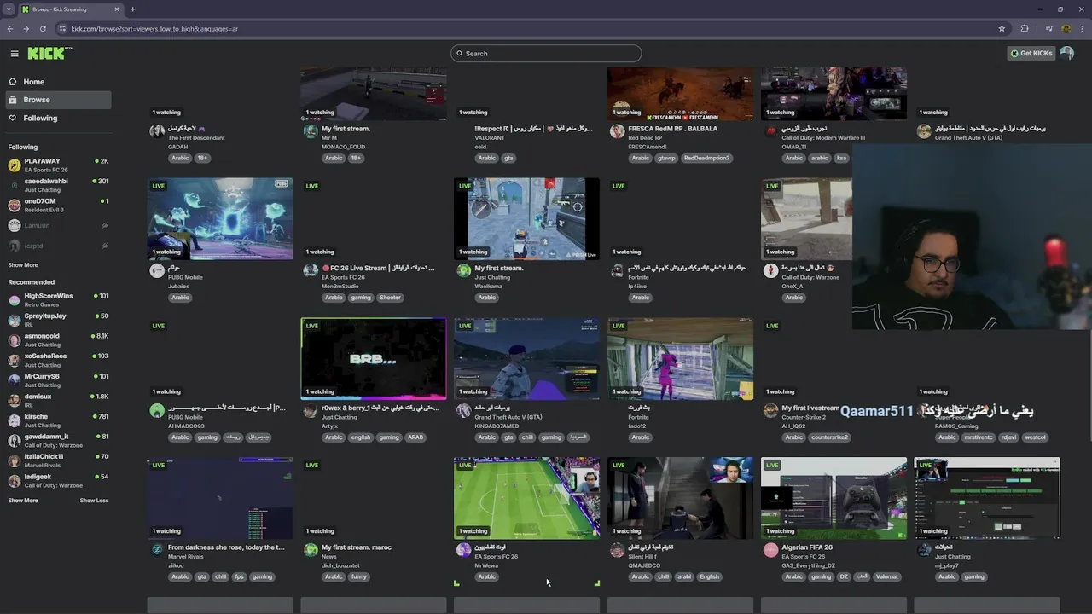Open MrCurryS6 recommended channel
This screenshot has width=1092, height=614.
click(58, 380)
